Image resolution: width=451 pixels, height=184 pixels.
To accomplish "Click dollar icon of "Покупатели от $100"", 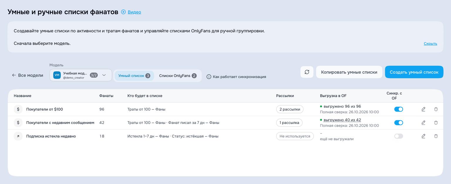I will pos(18,109).
